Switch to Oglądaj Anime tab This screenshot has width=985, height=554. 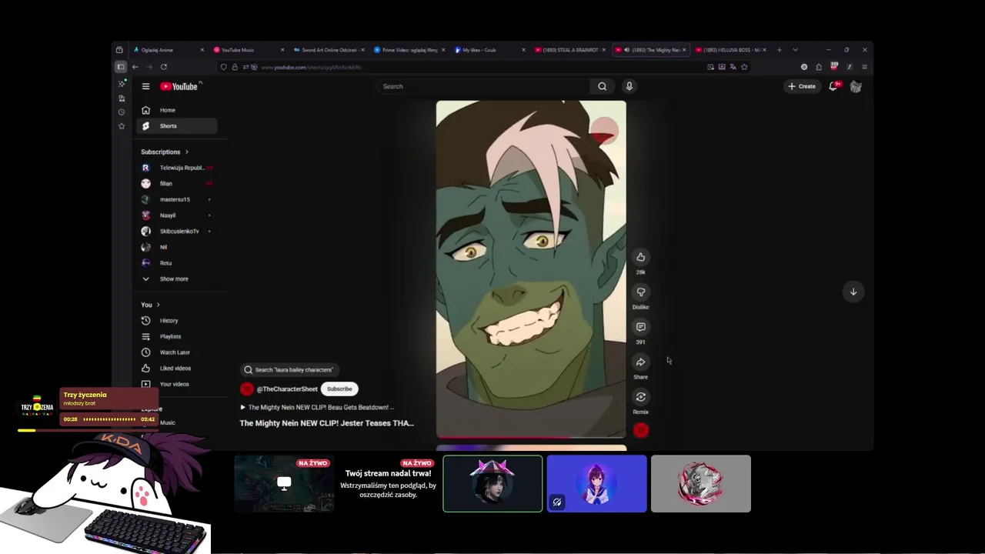169,50
